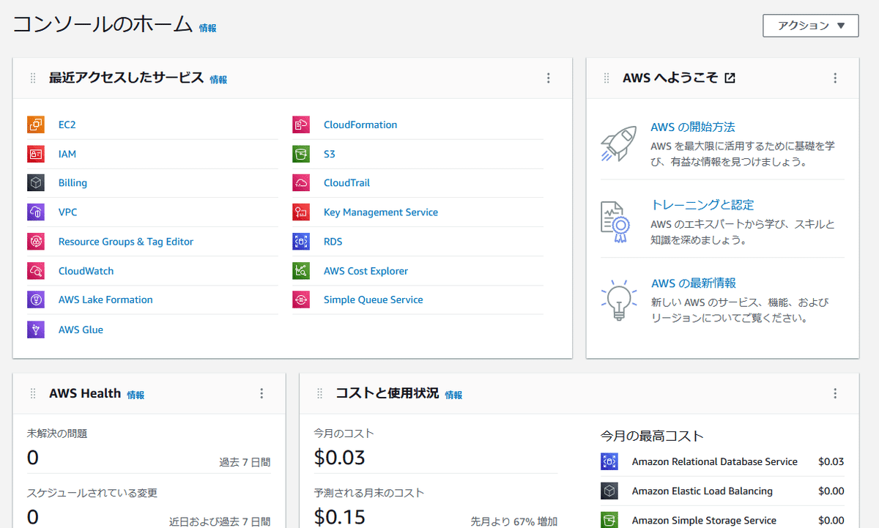
Task: Grab the drag handle of AWS へようこそ widget
Action: 607,78
